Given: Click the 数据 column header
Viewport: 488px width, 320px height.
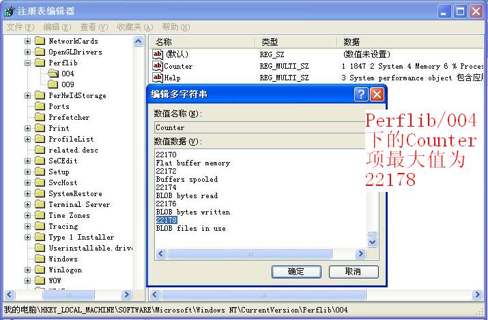Looking at the screenshot, I should click(x=410, y=42).
